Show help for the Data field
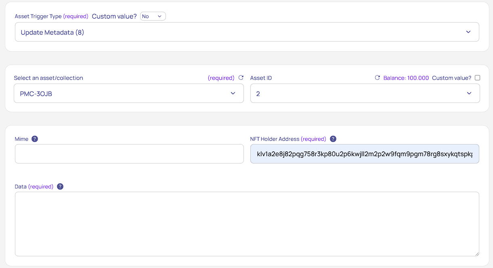This screenshot has width=493, height=268. coord(60,186)
